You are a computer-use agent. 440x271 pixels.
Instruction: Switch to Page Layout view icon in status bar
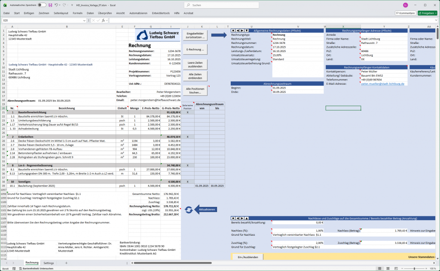click(x=388, y=268)
